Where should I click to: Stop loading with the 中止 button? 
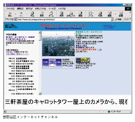[x=32, y=14]
